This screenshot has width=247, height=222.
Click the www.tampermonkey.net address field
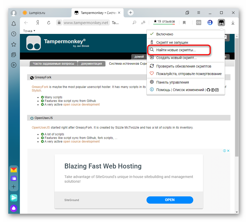tap(86, 23)
